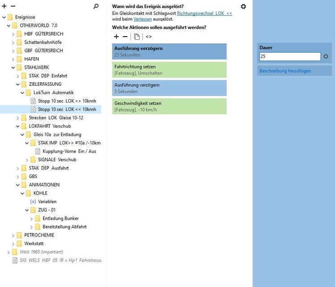The image size is (335, 287).
Task: Collapse the ANIMATIONEN folder
Action: coord(18,185)
